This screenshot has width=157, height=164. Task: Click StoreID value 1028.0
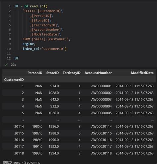tap(54, 93)
